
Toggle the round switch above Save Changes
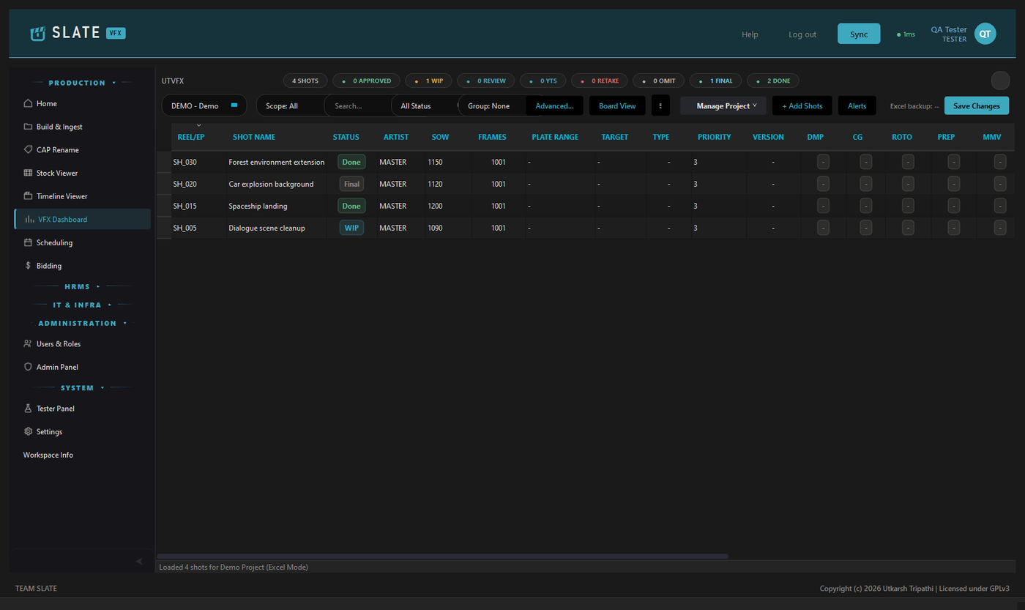click(1000, 81)
